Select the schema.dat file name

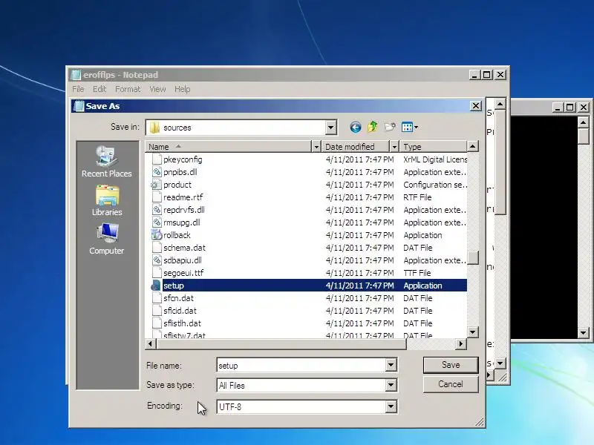click(x=184, y=248)
